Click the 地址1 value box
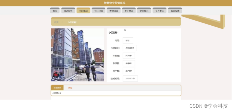232x111 pixels. coord(128,40)
